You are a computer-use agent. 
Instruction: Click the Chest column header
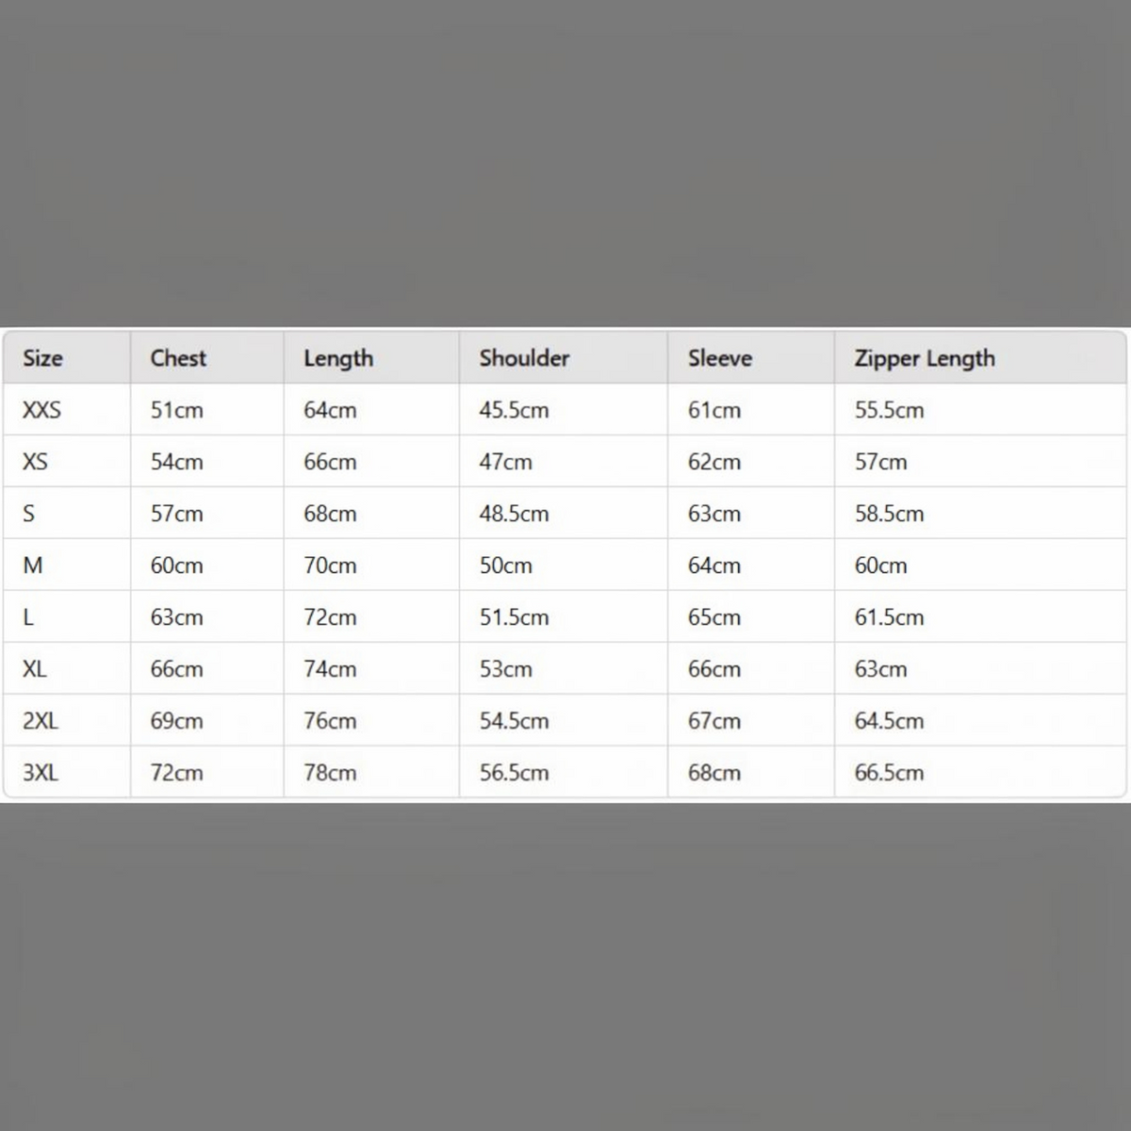(x=178, y=358)
